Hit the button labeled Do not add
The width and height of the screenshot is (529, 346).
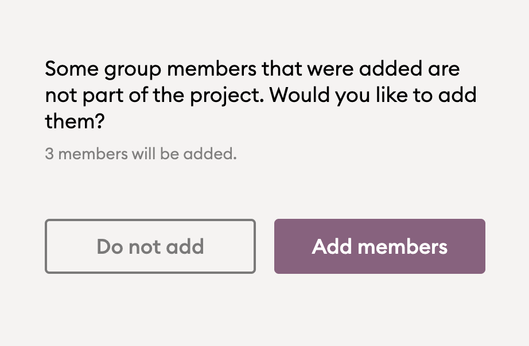pyautogui.click(x=150, y=246)
